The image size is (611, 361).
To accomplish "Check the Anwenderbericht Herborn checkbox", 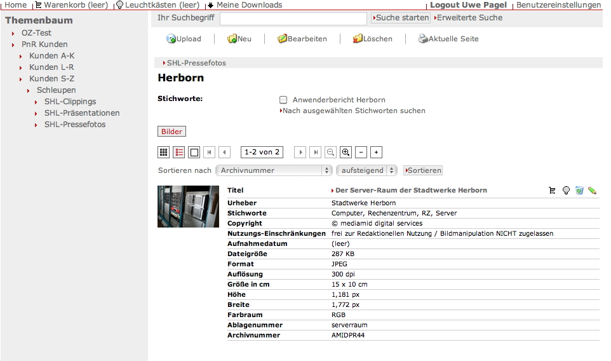I will [x=283, y=100].
